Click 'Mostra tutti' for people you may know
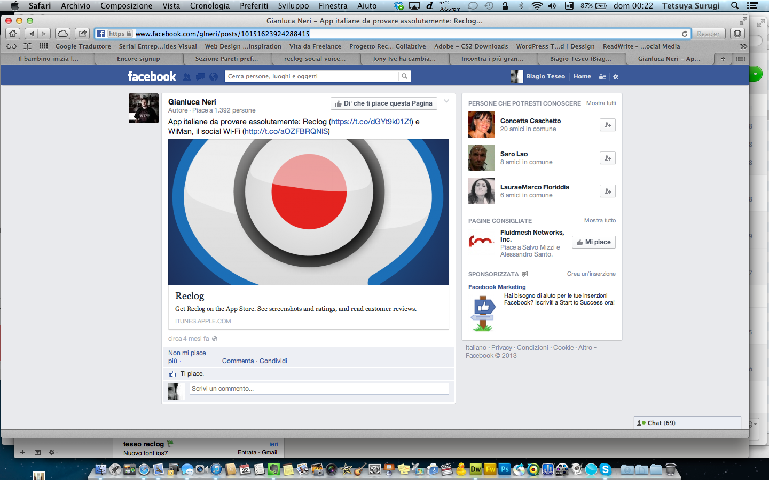 [x=601, y=103]
